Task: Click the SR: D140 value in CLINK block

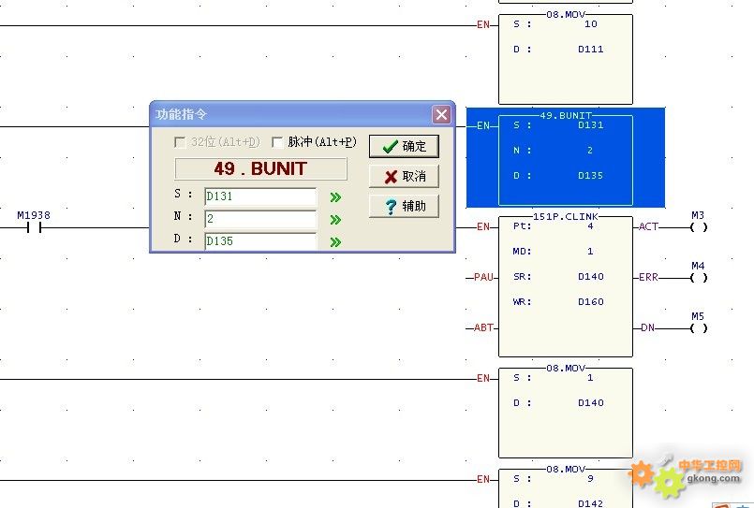Action: point(590,277)
